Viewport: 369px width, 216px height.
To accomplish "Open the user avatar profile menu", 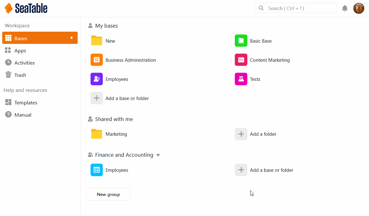I will 359,8.
